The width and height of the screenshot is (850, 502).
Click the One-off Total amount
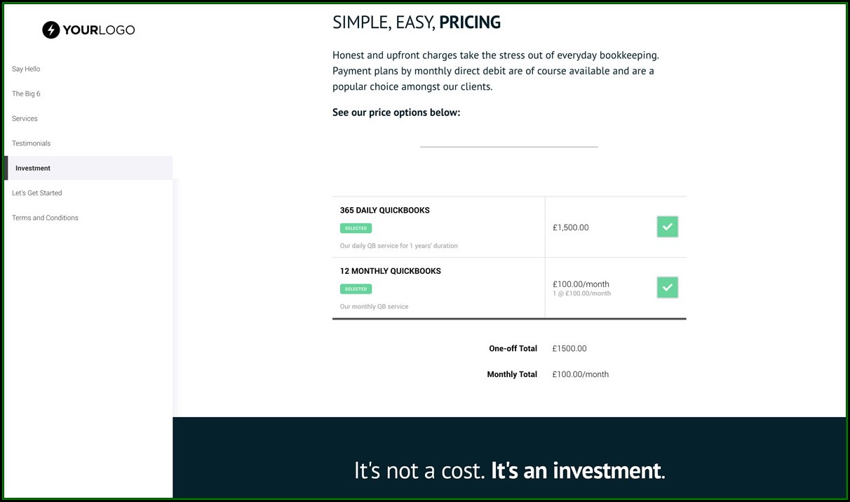pos(569,348)
